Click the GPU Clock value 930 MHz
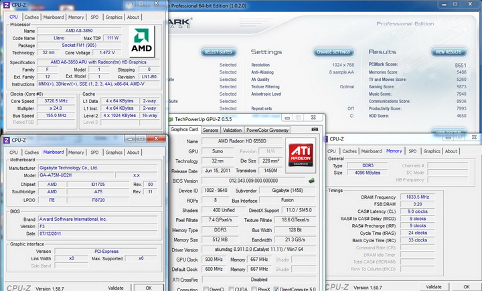This screenshot has width=482, height=291. point(214,260)
